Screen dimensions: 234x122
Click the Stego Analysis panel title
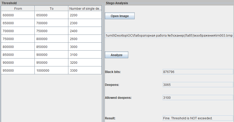pyautogui.click(x=117, y=3)
